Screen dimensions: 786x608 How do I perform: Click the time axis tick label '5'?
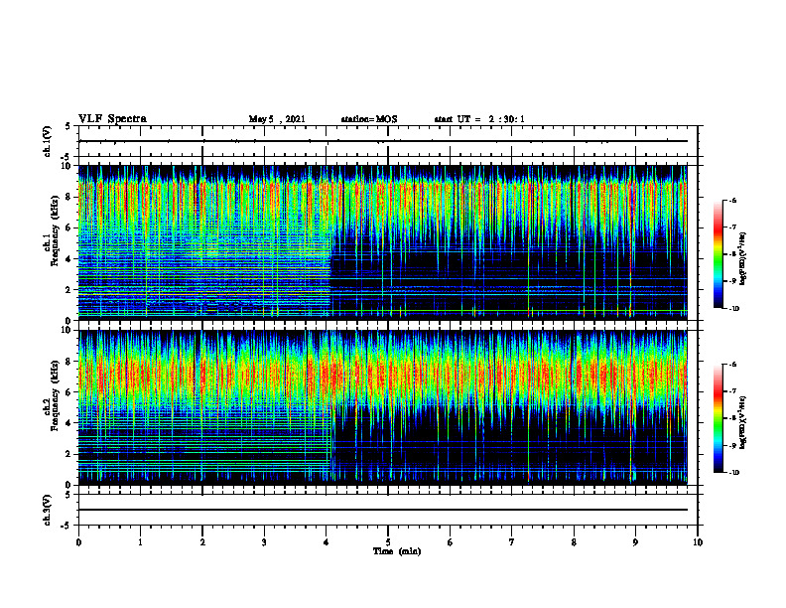pyautogui.click(x=388, y=542)
